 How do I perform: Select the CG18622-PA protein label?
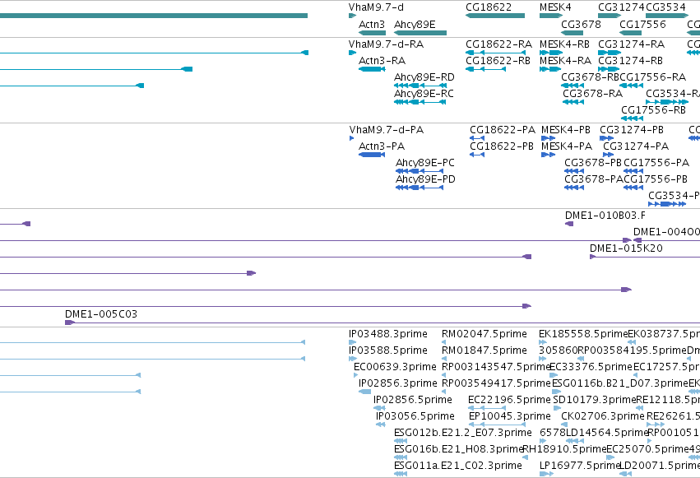(x=503, y=130)
